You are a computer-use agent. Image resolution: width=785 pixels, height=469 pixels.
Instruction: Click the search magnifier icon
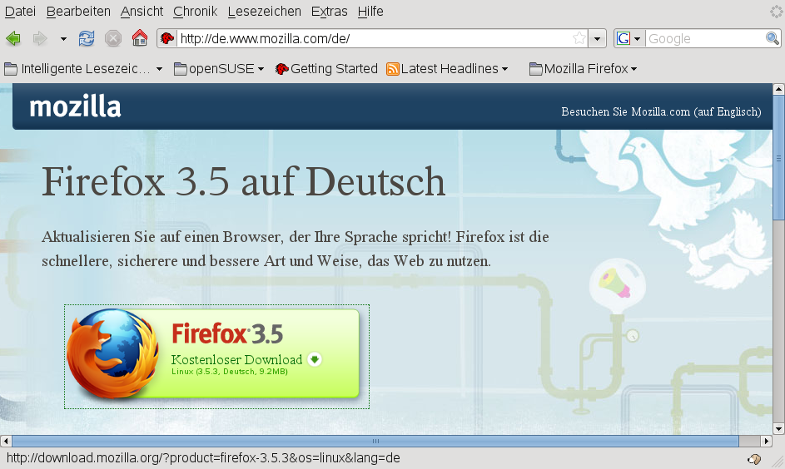tap(772, 38)
